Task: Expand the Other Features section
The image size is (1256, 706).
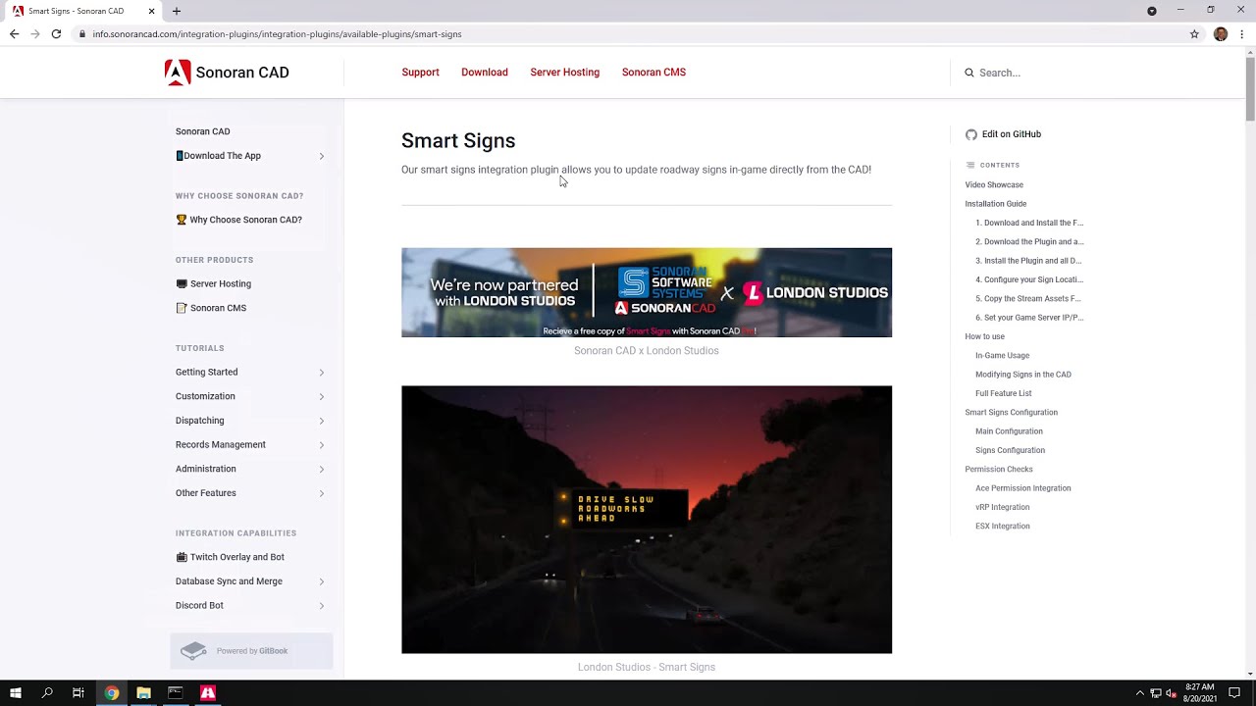Action: [x=321, y=493]
